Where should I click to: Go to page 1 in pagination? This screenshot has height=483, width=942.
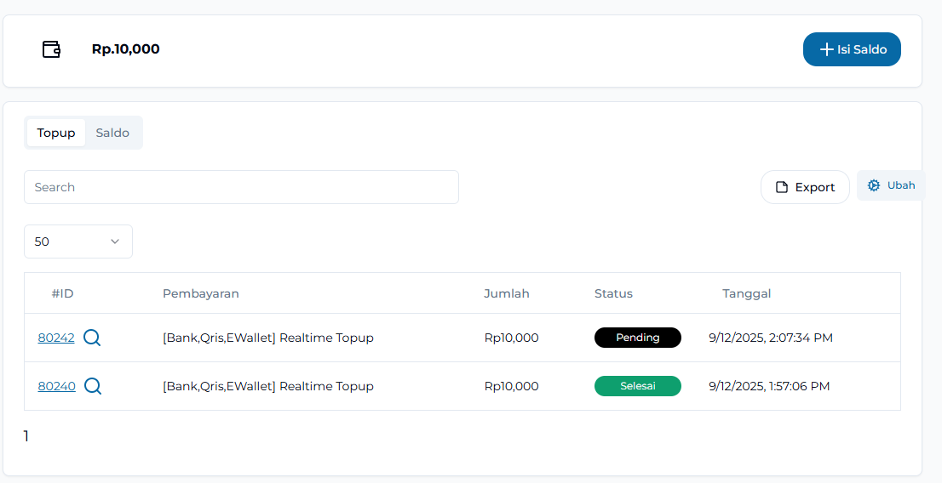26,436
